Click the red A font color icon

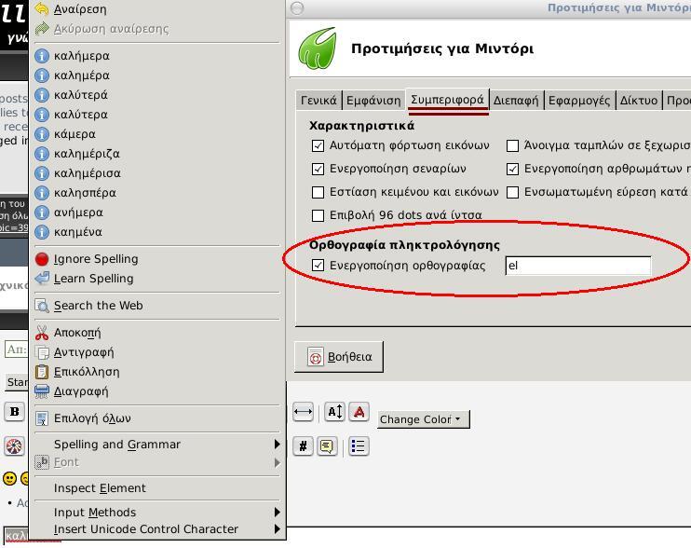pos(359,412)
